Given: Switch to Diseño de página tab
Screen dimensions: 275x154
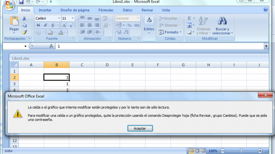Looking at the screenshot, I should [75, 10].
